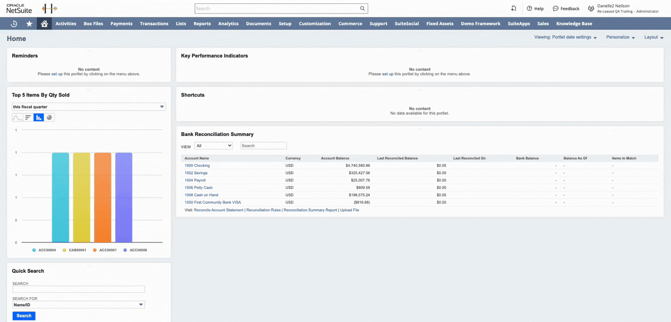
Task: Open the Payments menu
Action: click(121, 24)
